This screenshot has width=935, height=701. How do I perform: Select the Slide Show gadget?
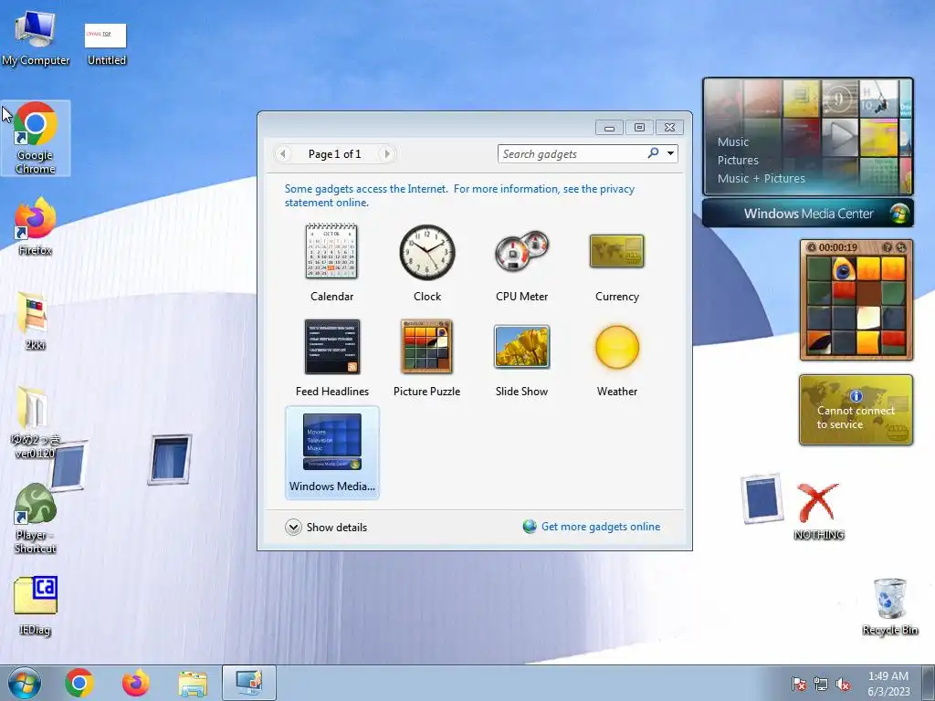[521, 358]
